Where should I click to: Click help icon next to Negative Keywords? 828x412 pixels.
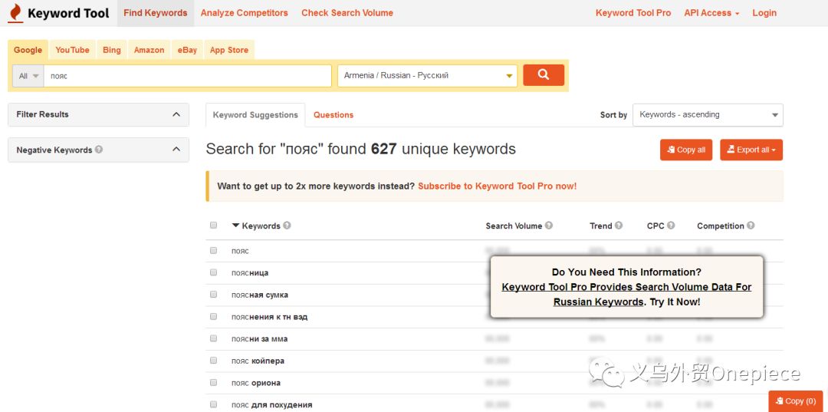click(x=99, y=150)
